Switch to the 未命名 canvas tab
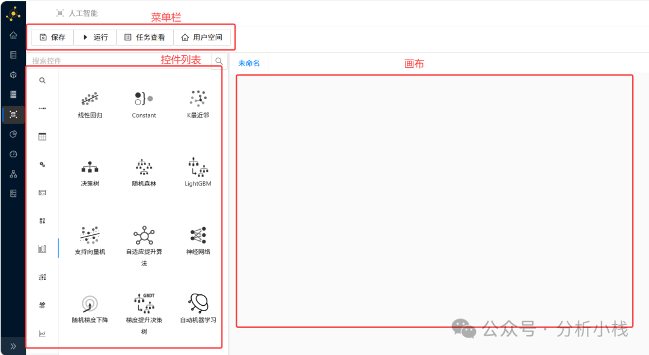Viewport: 649px width, 355px height. [x=249, y=63]
